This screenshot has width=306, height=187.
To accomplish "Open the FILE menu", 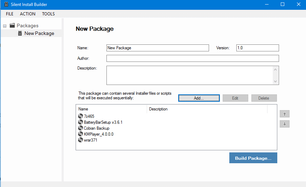I will (x=9, y=14).
